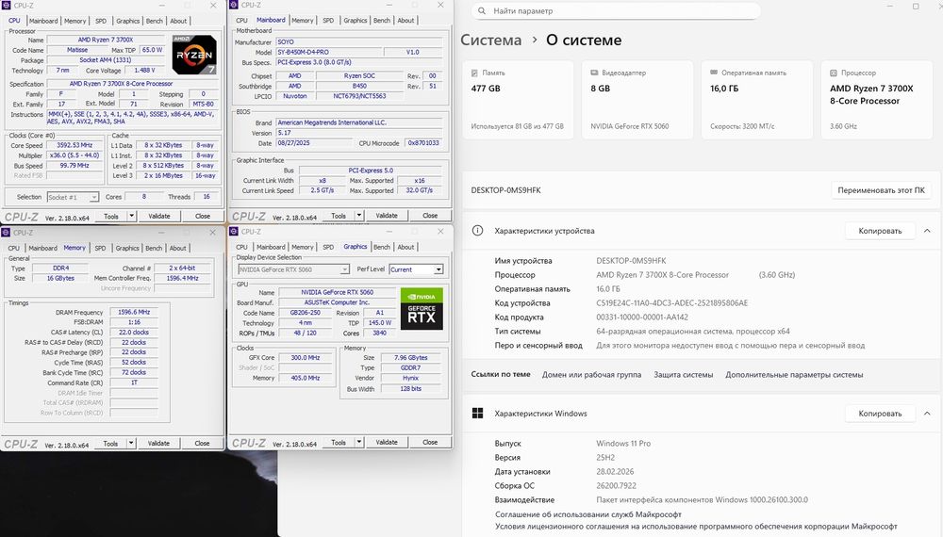This screenshot has height=537, width=943.
Task: Switch to Graphics tab in CPU window
Action: pyautogui.click(x=127, y=21)
